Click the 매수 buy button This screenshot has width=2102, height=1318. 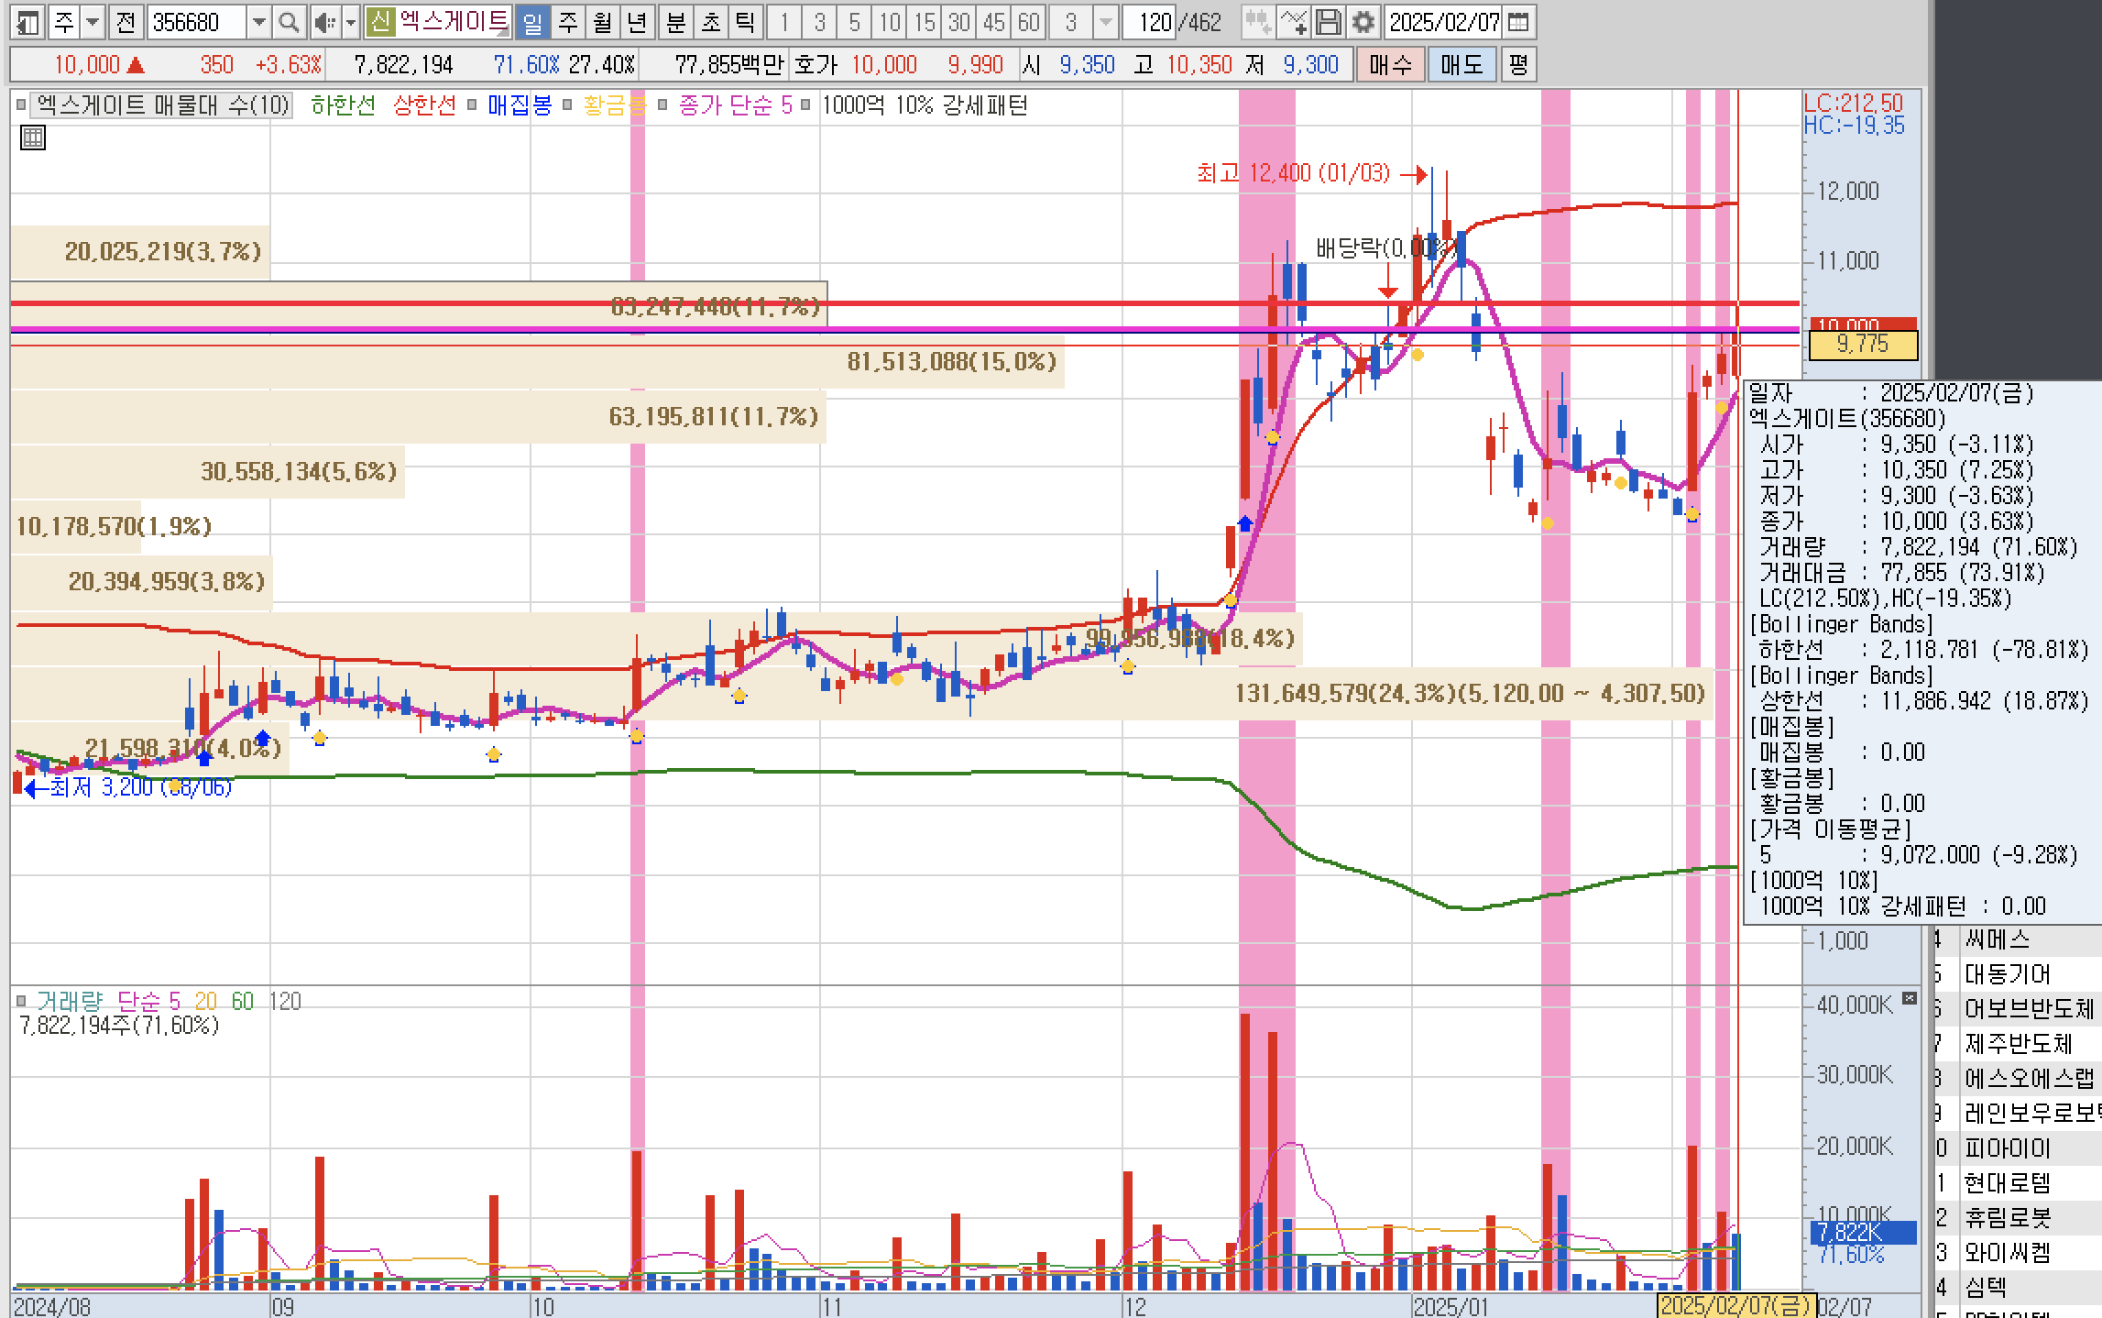[x=1390, y=65]
